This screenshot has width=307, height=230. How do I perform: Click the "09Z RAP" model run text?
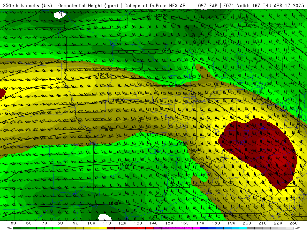click(208, 5)
